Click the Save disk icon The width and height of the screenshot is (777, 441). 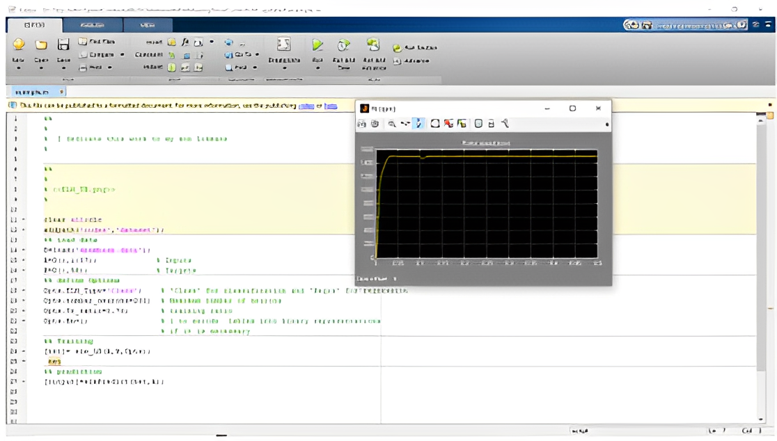63,45
